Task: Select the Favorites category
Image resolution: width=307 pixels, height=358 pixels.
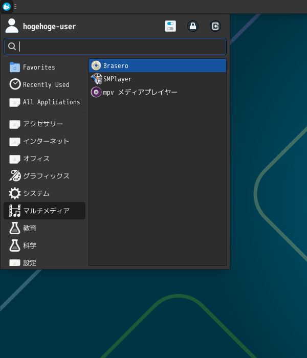Action: tap(39, 67)
